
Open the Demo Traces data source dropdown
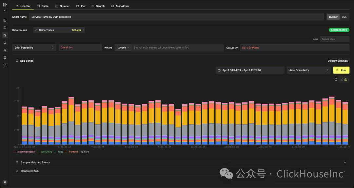pyautogui.click(x=59, y=30)
